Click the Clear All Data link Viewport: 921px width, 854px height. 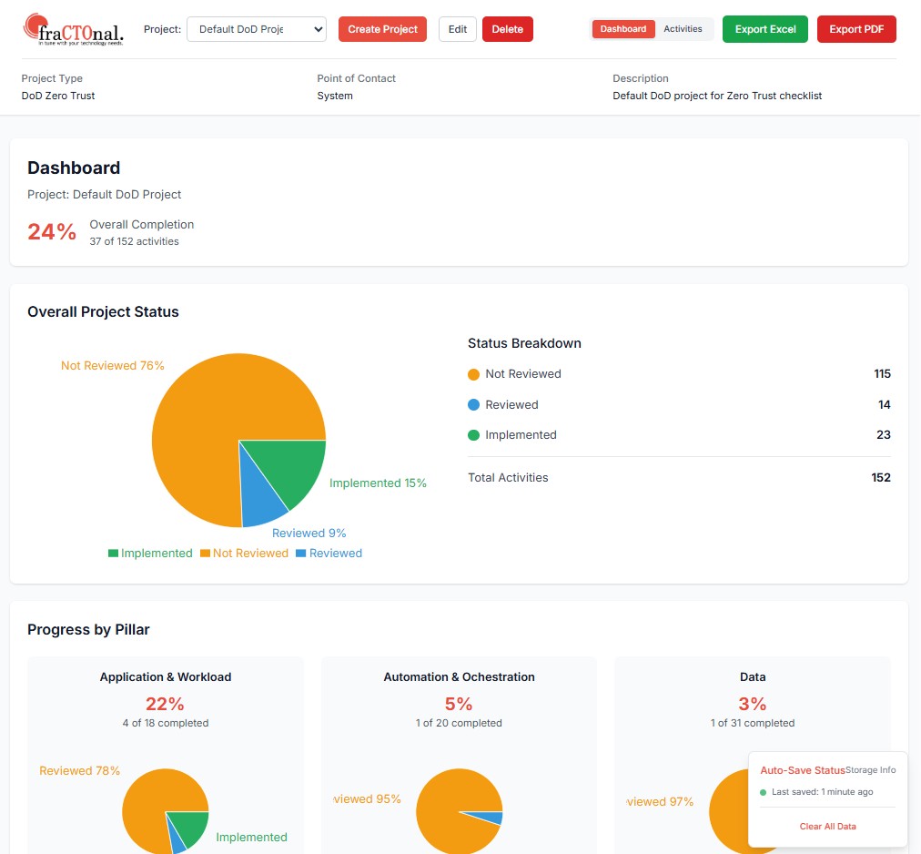[828, 826]
